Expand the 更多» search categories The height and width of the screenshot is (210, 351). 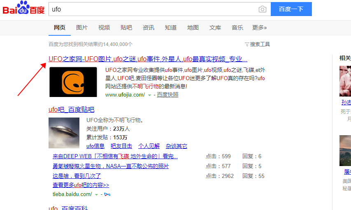coord(259,28)
